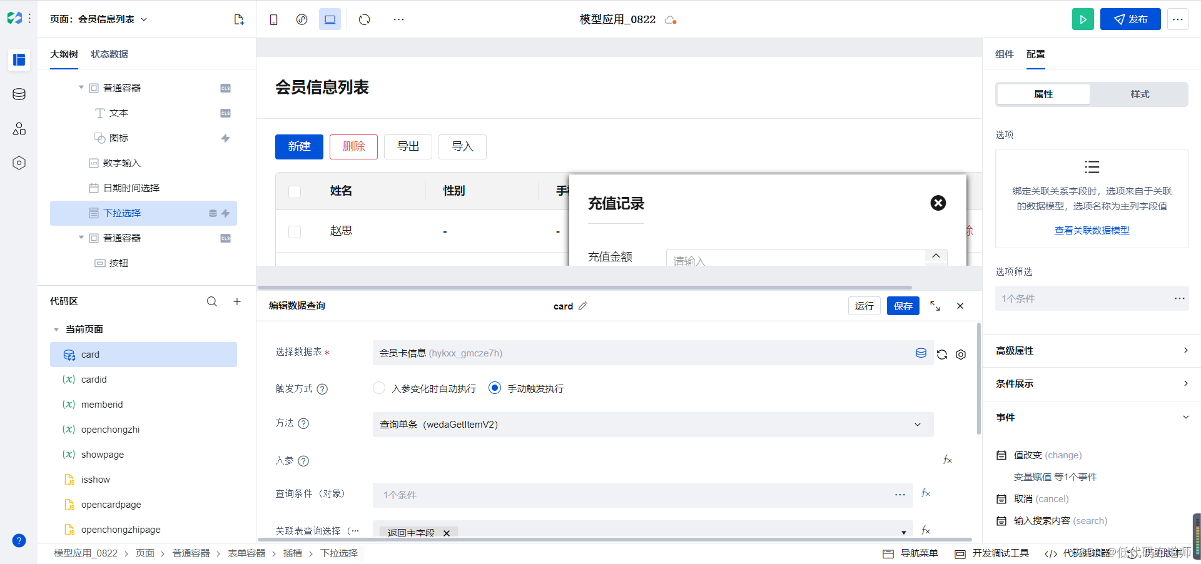1201x564 pixels.
Task: Open the toolbar more options ellipsis
Action: click(x=398, y=19)
